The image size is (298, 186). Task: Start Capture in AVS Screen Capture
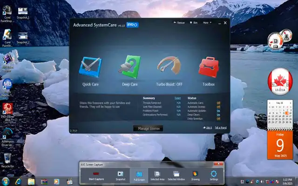coord(96,176)
